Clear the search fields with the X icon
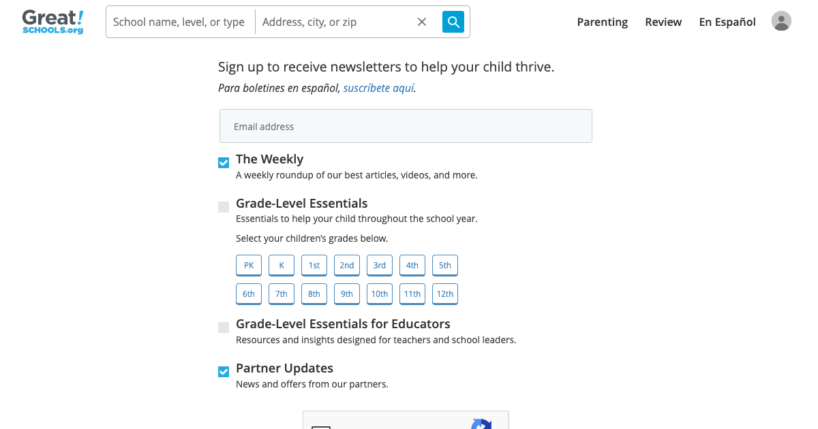This screenshot has width=818, height=429. (422, 22)
